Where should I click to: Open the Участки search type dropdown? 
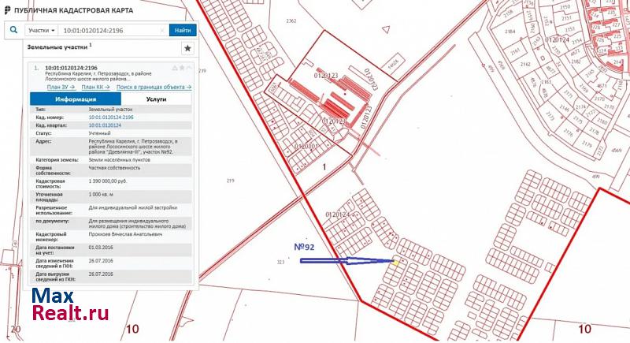(42, 30)
